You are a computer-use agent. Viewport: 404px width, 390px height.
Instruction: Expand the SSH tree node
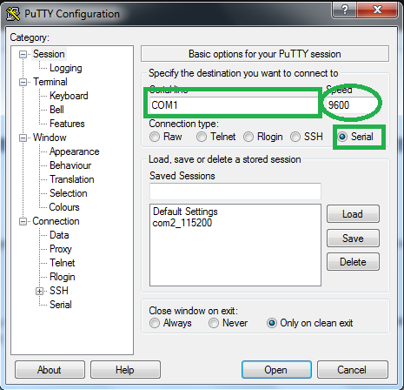coord(39,291)
